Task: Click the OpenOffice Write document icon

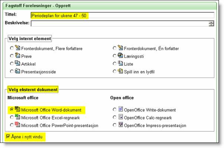Action: point(121,109)
